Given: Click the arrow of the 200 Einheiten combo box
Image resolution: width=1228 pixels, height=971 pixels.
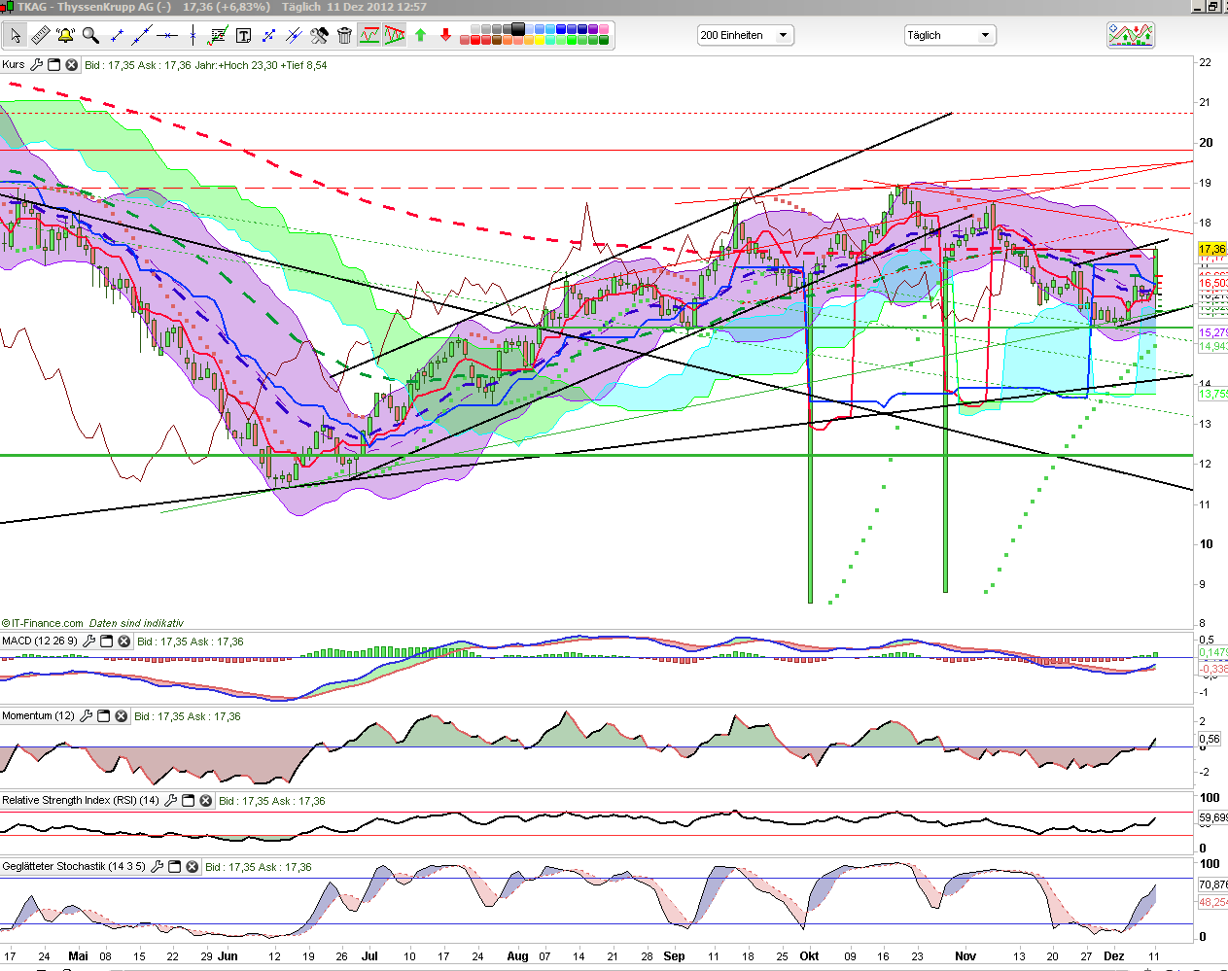Looking at the screenshot, I should [784, 35].
